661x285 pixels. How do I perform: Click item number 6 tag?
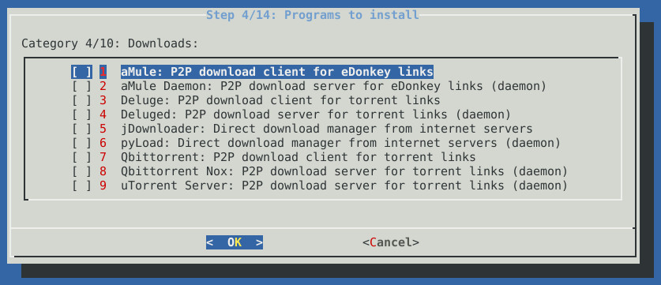(x=103, y=143)
